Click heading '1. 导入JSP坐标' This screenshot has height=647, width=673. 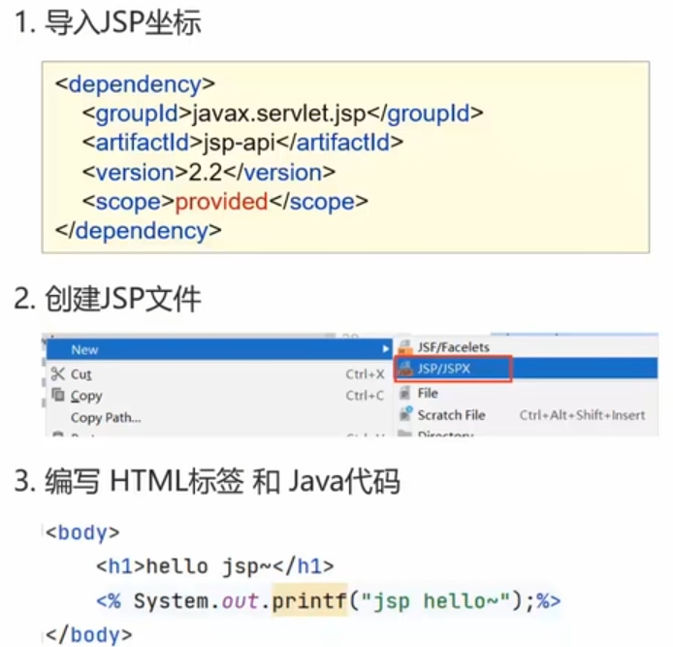point(108,22)
